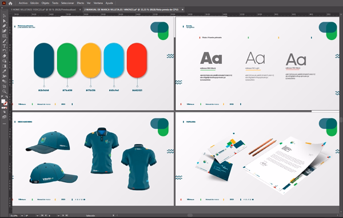Activate the Eraser tool
This screenshot has height=218, width=343.
pyautogui.click(x=5, y=56)
